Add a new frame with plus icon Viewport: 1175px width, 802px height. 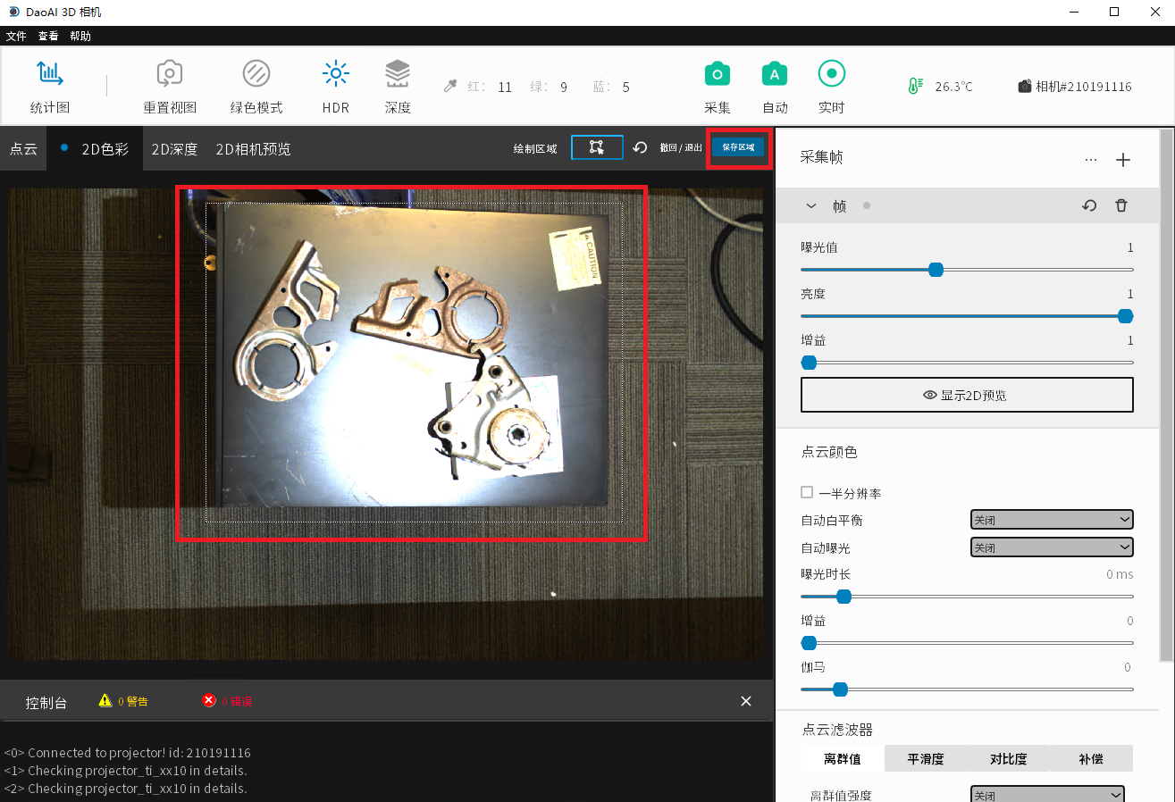(x=1123, y=160)
